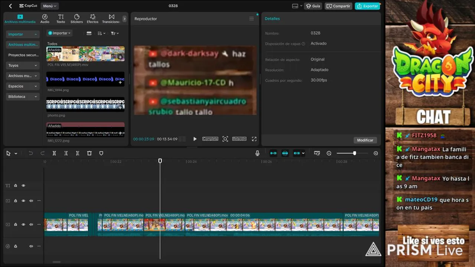This screenshot has width=475, height=267.
Task: Delete the clip portion left of playhead
Action: tap(66, 153)
